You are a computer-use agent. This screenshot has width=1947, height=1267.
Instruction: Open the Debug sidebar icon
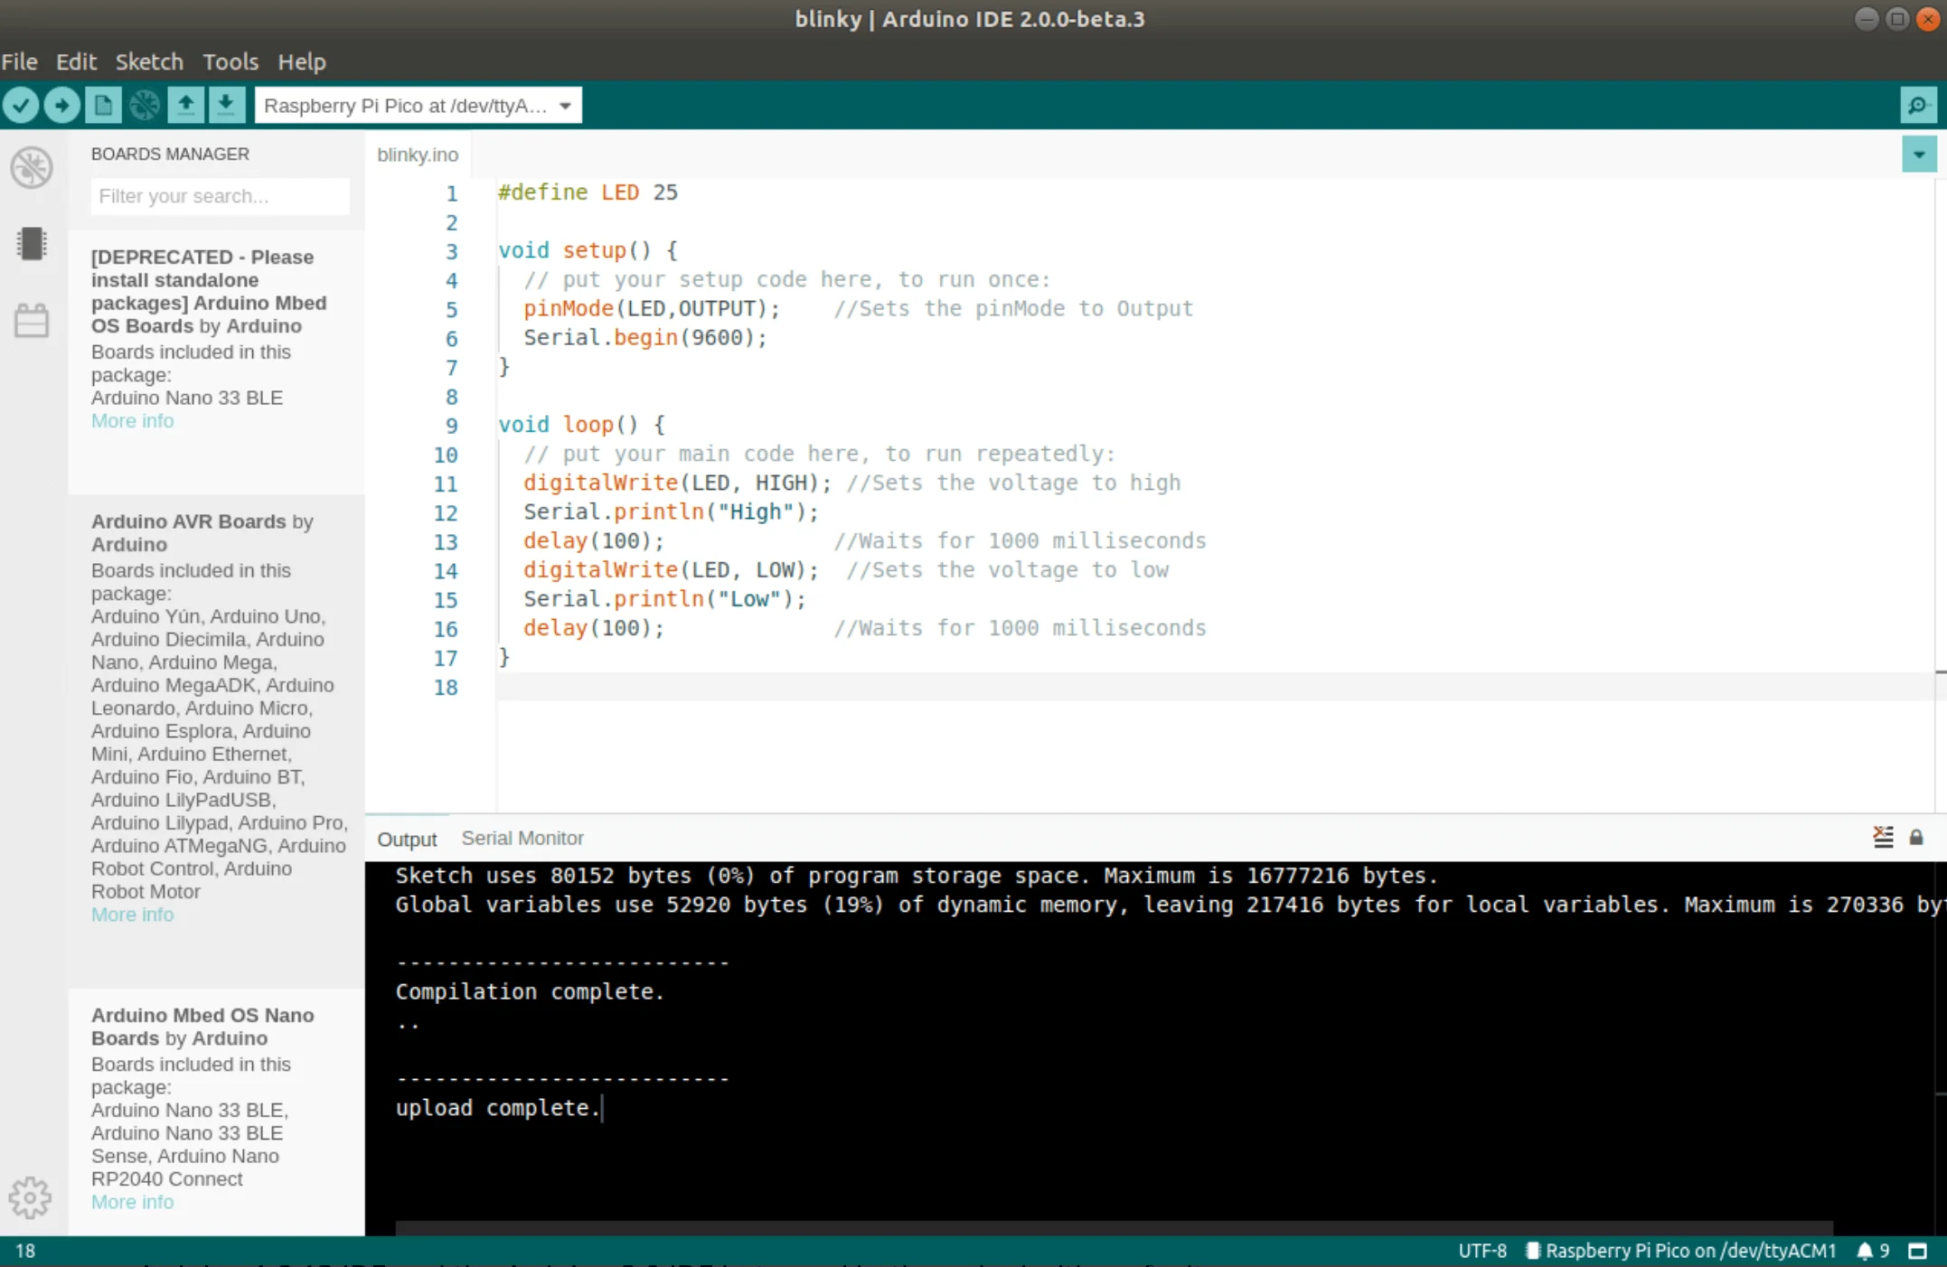pyautogui.click(x=32, y=167)
